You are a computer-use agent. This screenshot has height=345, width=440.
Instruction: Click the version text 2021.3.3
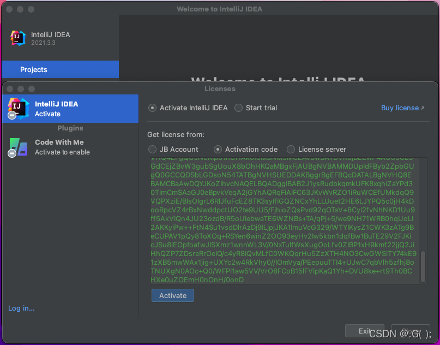(x=43, y=43)
